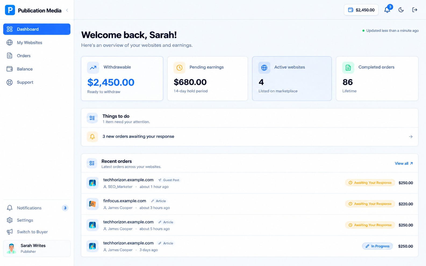Open the arrow on new orders row
This screenshot has width=426, height=266.
411,137
